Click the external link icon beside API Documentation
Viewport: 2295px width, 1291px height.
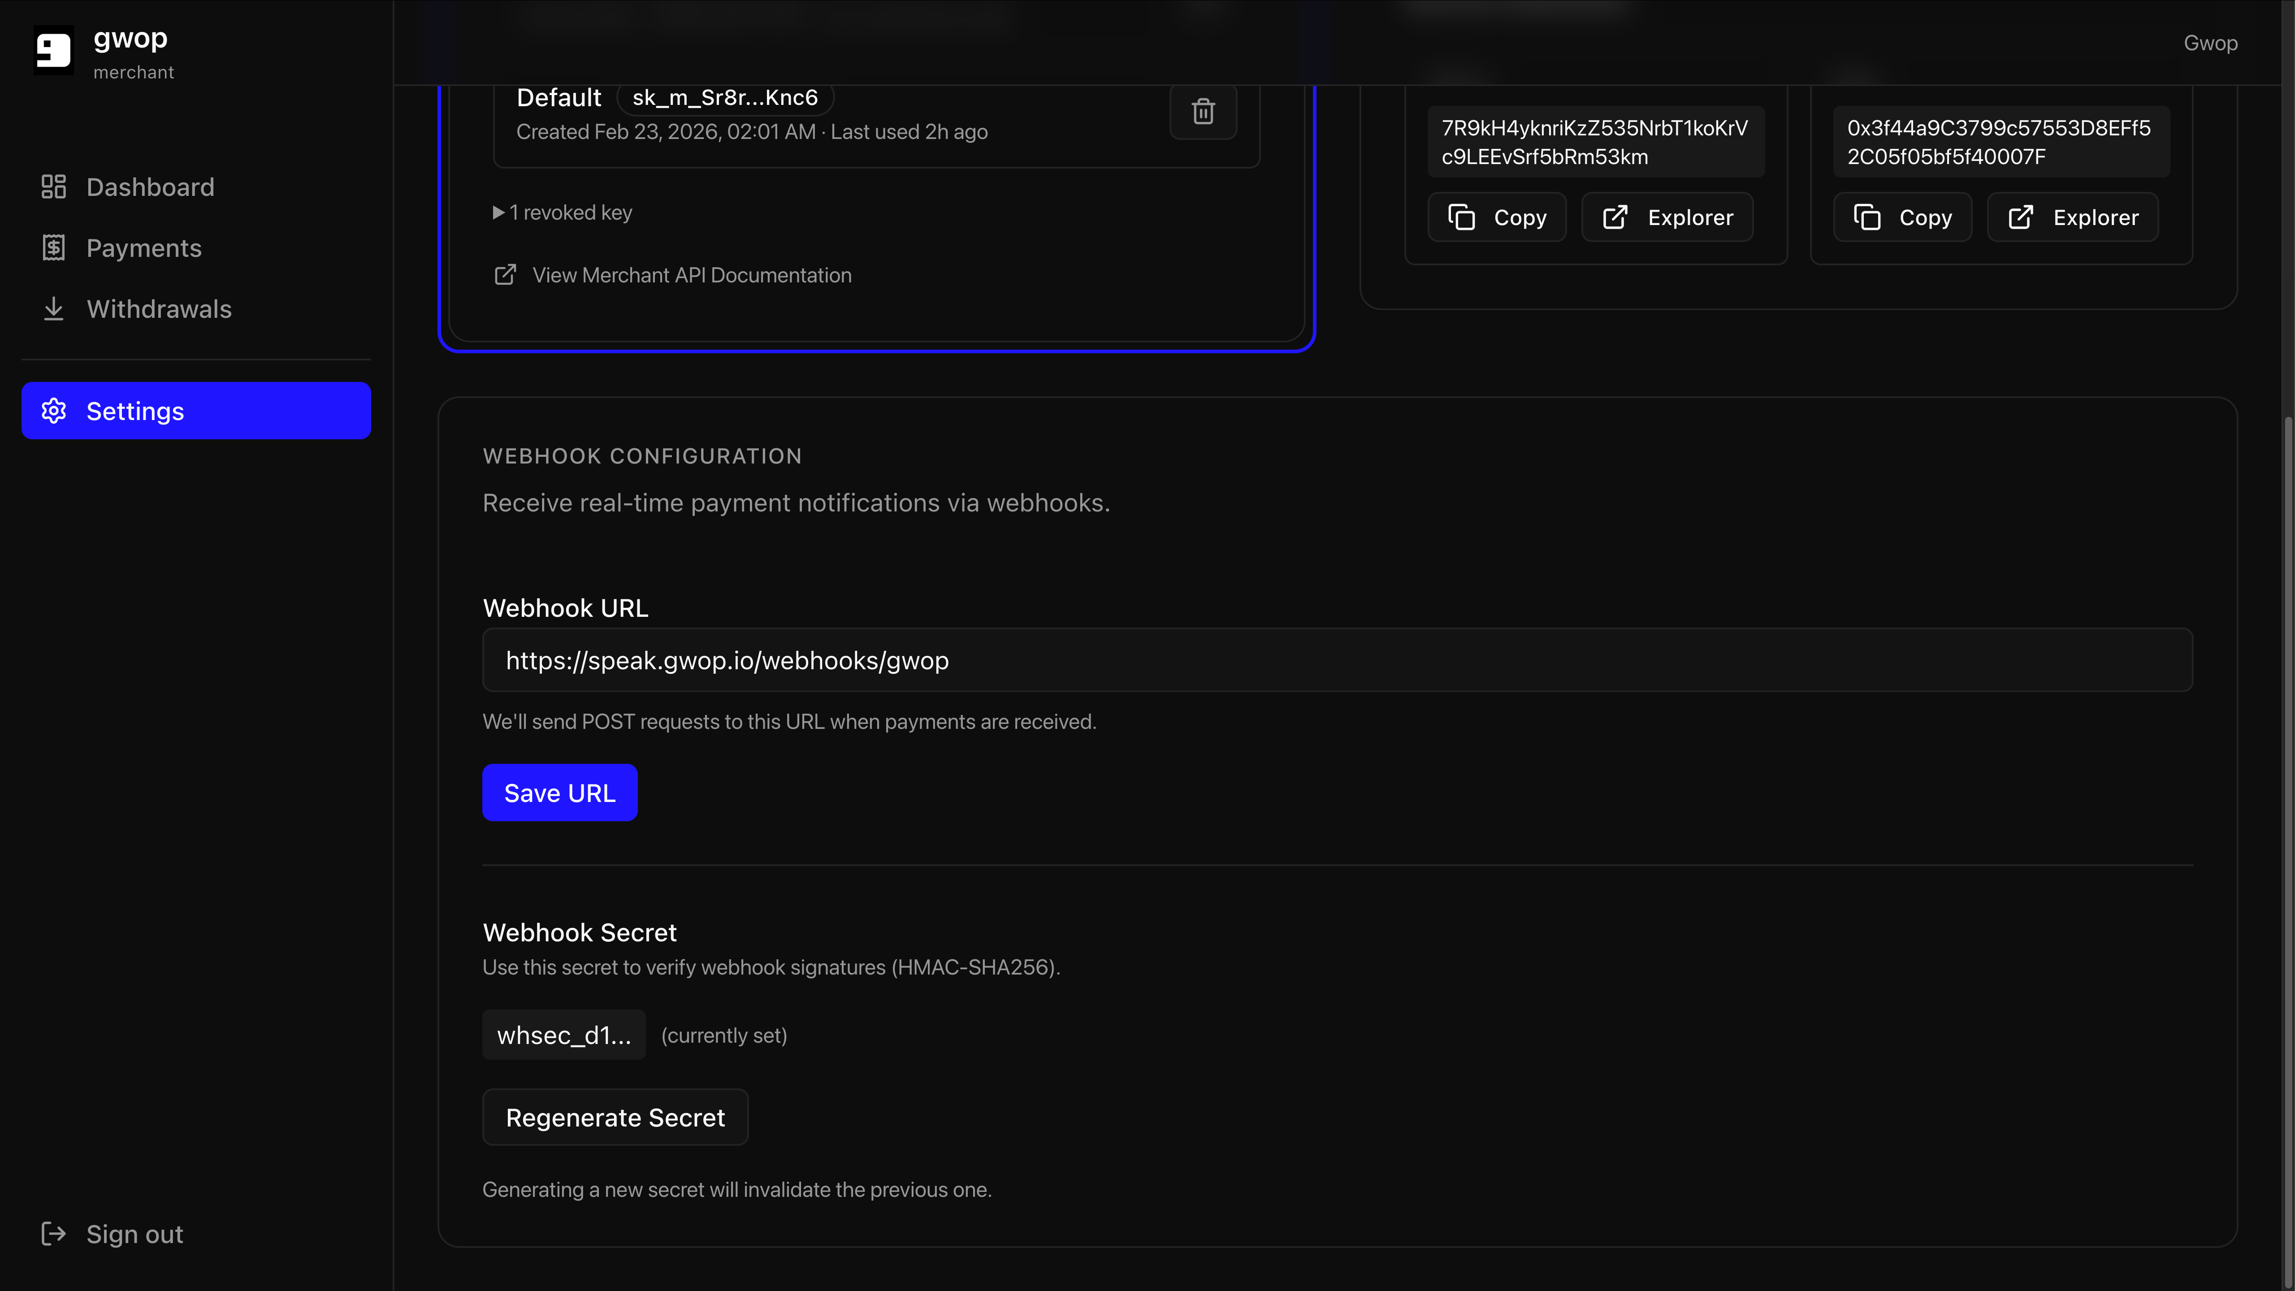[x=505, y=275]
